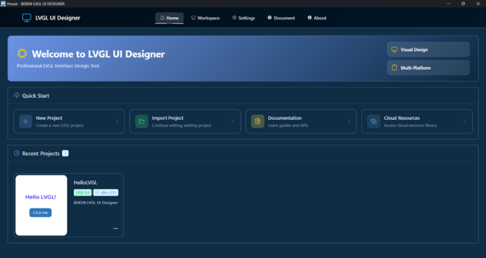Open the Settings tab
Image resolution: width=486 pixels, height=258 pixels.
(243, 18)
